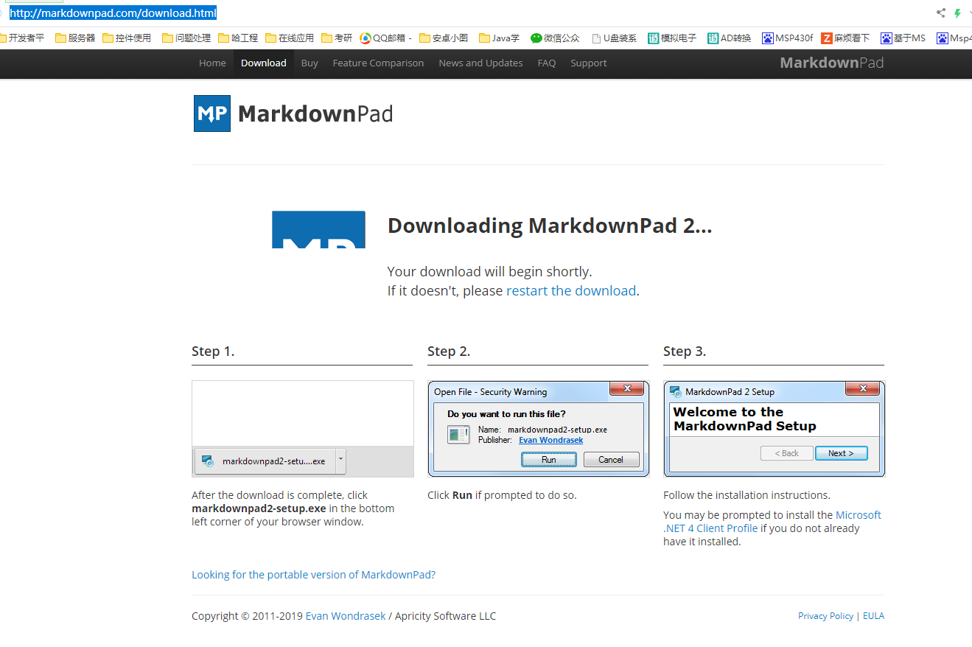Click the restart the download link
Image resolution: width=972 pixels, height=647 pixels.
(x=571, y=290)
